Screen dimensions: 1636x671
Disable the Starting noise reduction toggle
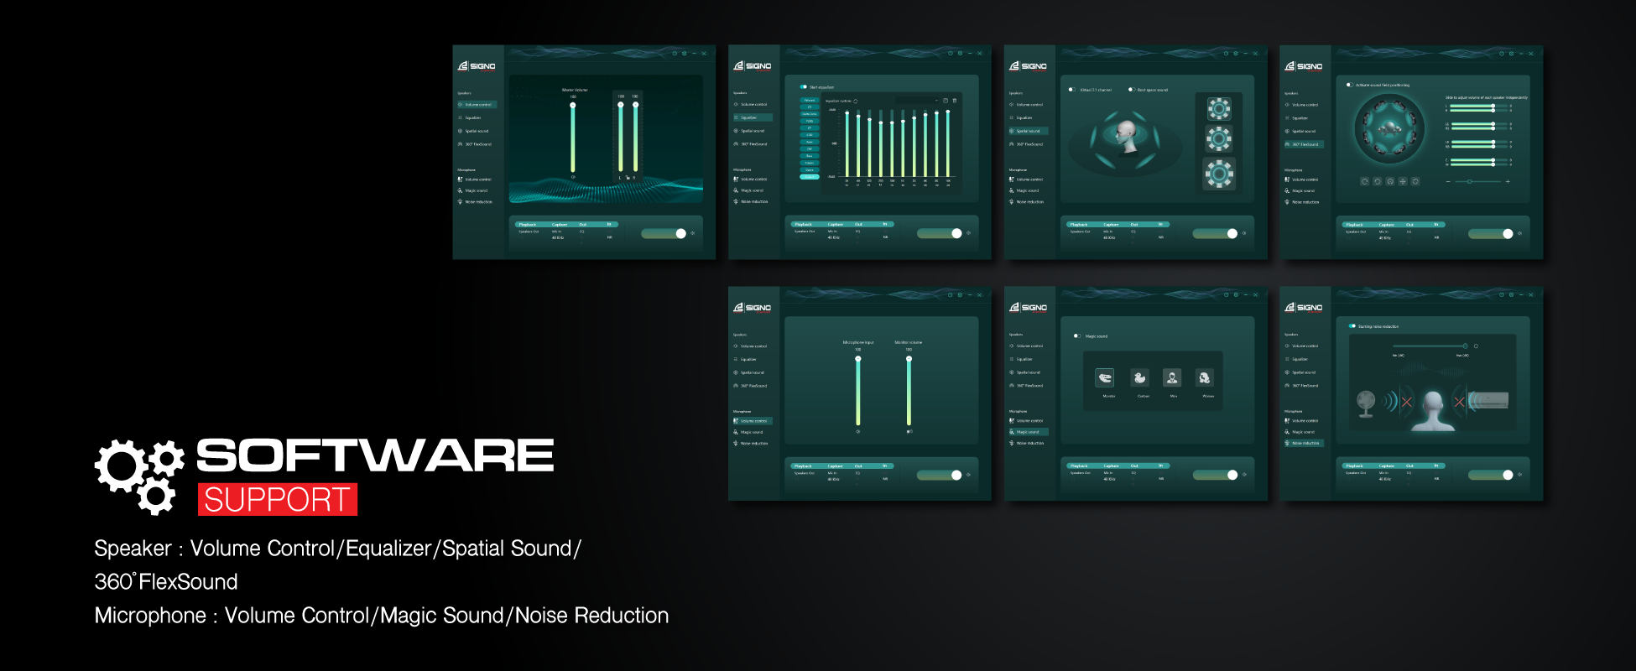[1352, 326]
